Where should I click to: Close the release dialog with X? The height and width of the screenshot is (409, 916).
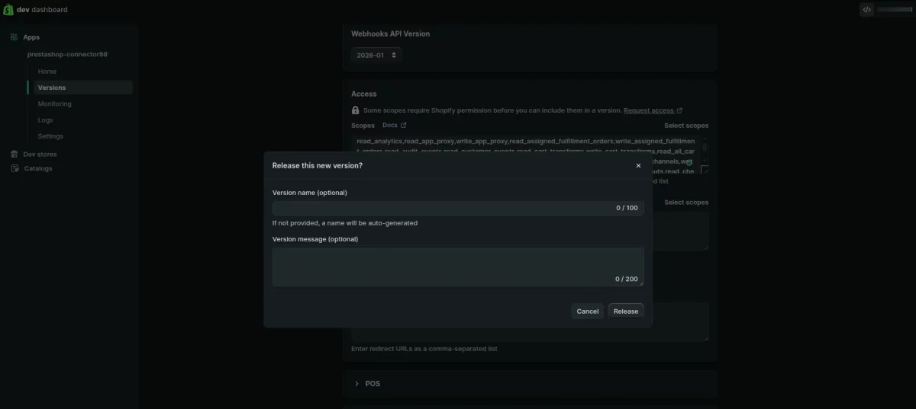tap(638, 165)
